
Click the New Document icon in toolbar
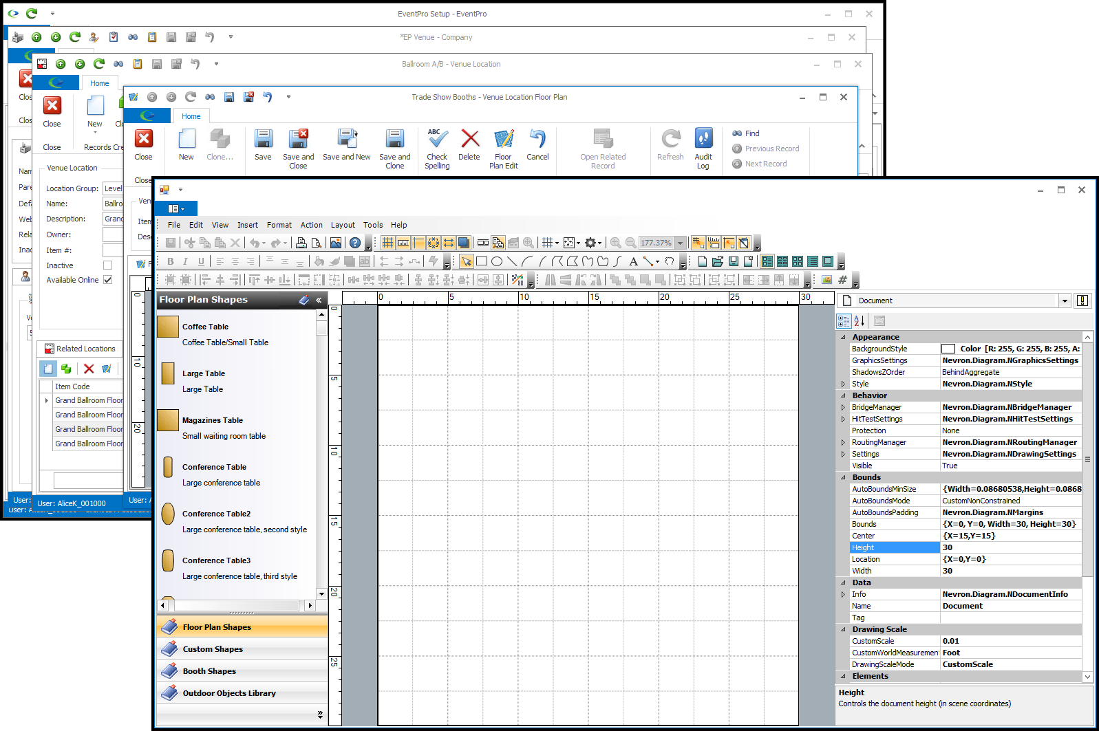702,261
